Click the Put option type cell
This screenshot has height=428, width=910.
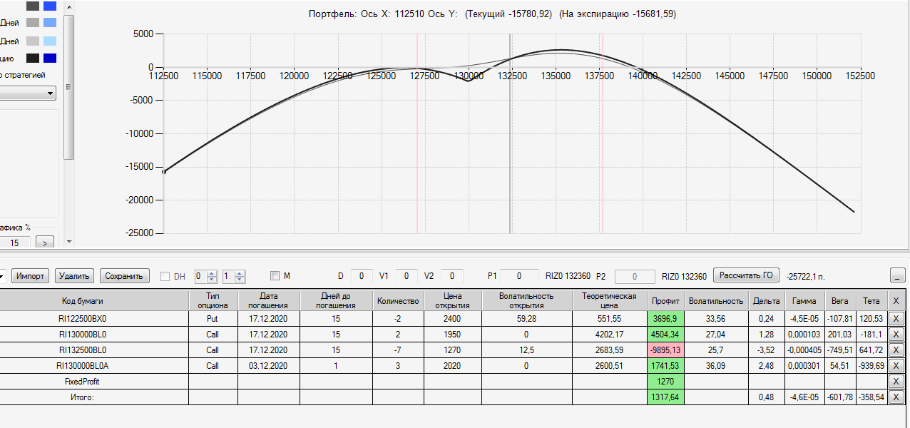tap(213, 319)
